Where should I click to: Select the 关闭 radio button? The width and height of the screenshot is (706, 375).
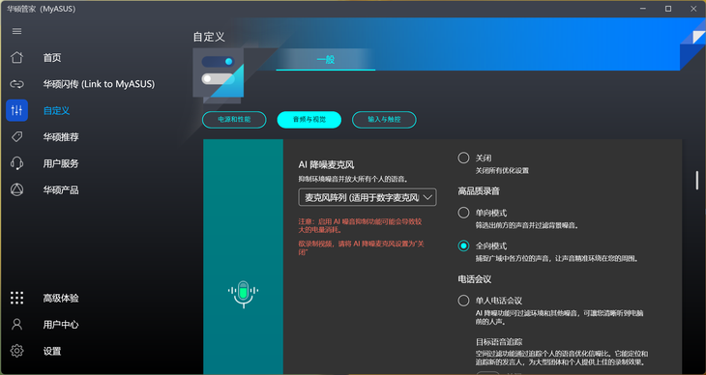tap(463, 158)
